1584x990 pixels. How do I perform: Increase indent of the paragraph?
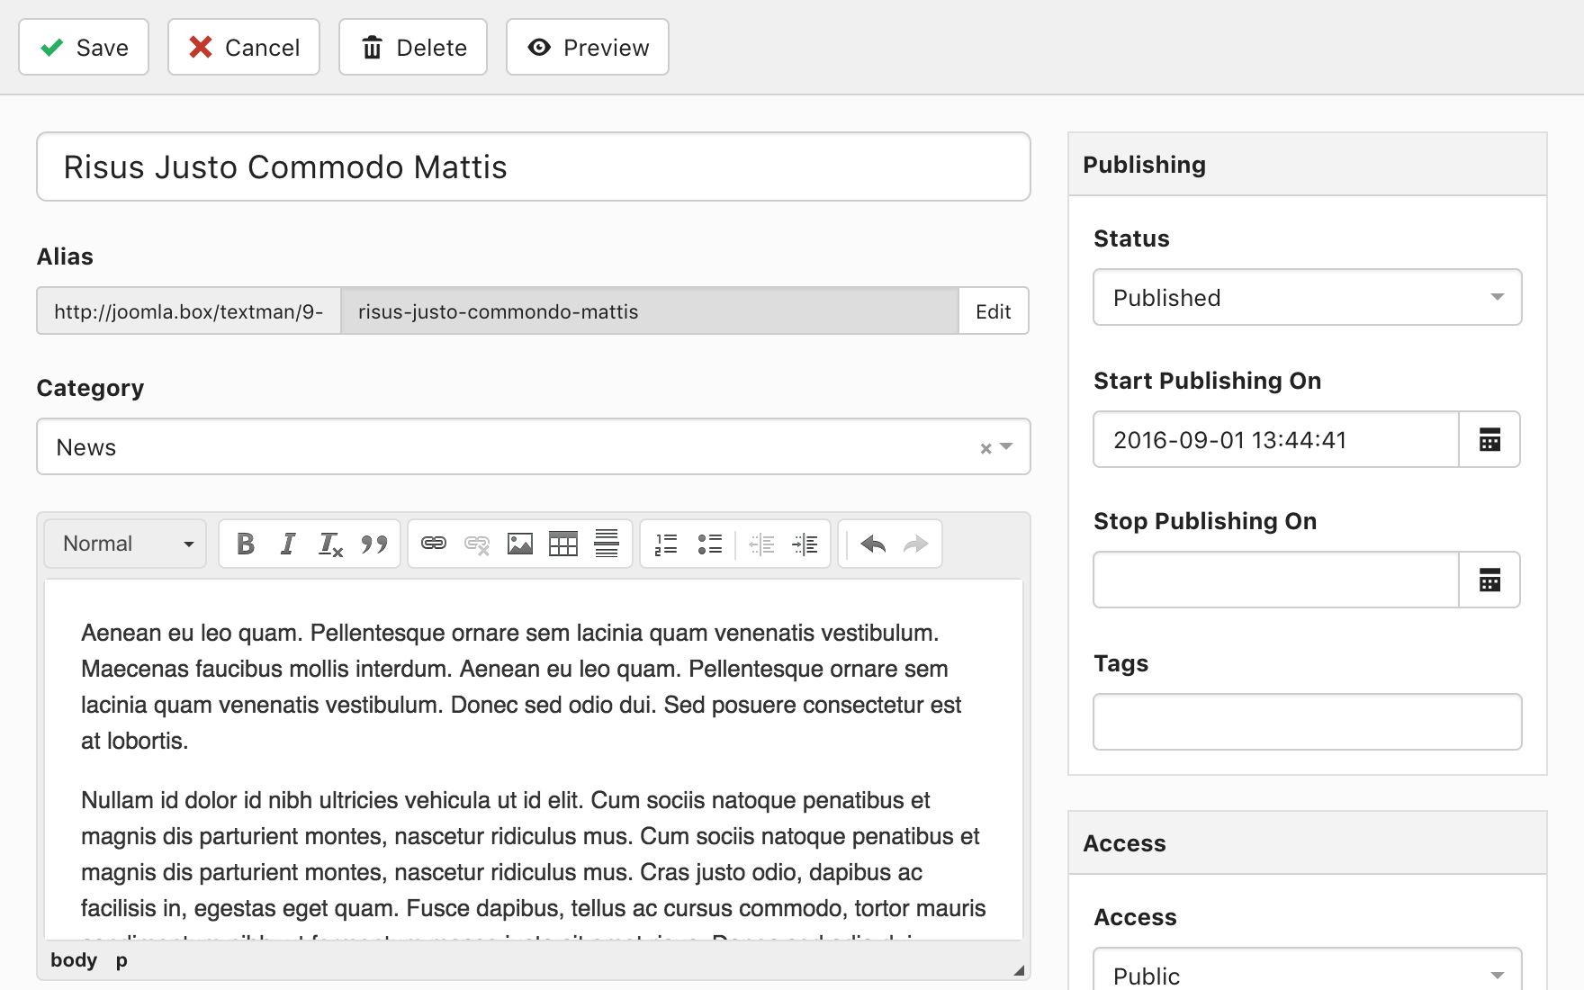805,544
